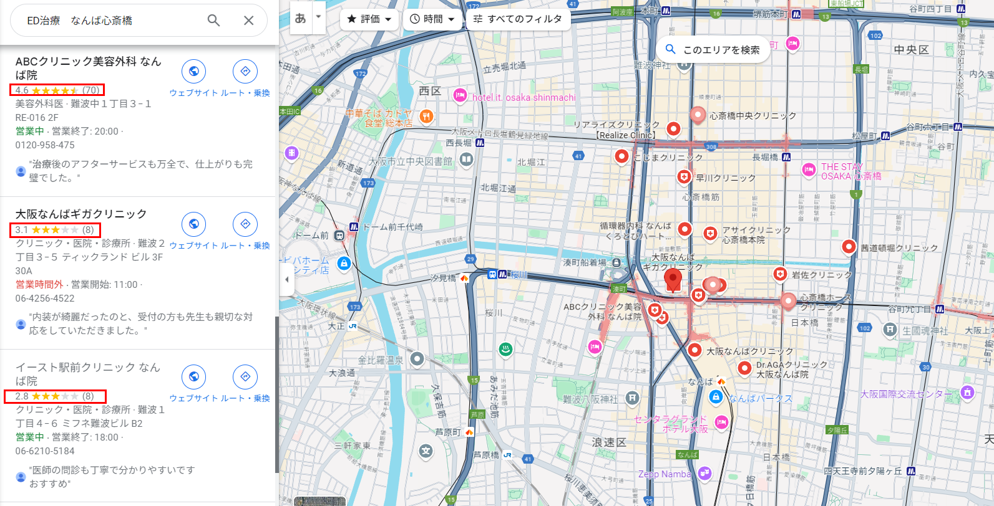Click the リアライズクリニック map pin
Screen dimensions: 994x506
coord(673,129)
